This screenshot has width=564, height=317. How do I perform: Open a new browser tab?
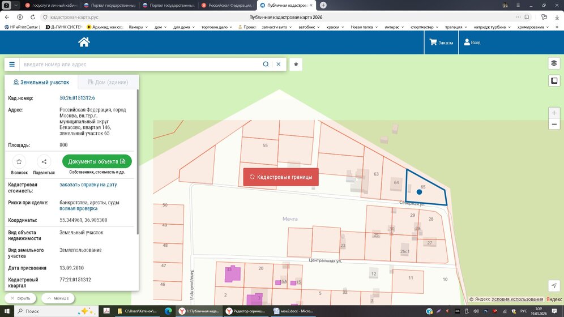(x=323, y=5)
